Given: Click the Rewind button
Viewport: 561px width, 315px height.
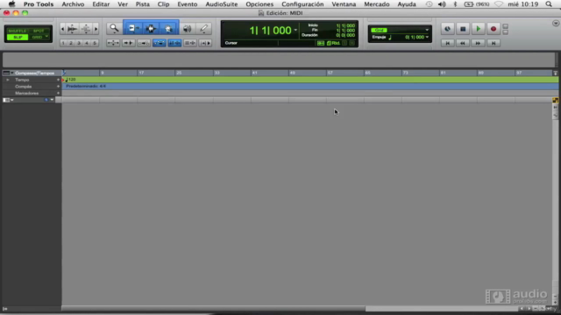Looking at the screenshot, I should coord(463,43).
